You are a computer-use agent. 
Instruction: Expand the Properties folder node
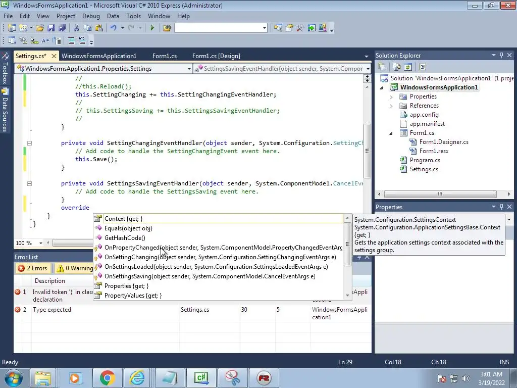pos(391,96)
